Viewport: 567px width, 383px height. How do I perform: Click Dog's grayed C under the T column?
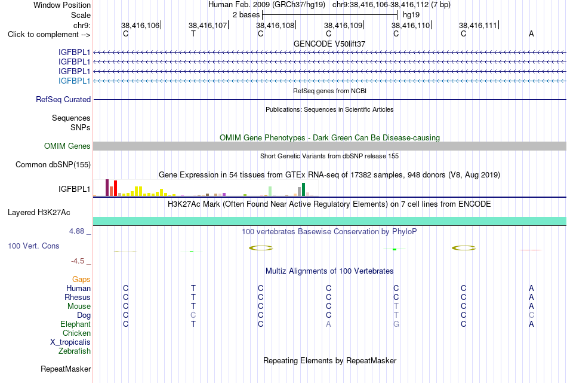pos(193,315)
